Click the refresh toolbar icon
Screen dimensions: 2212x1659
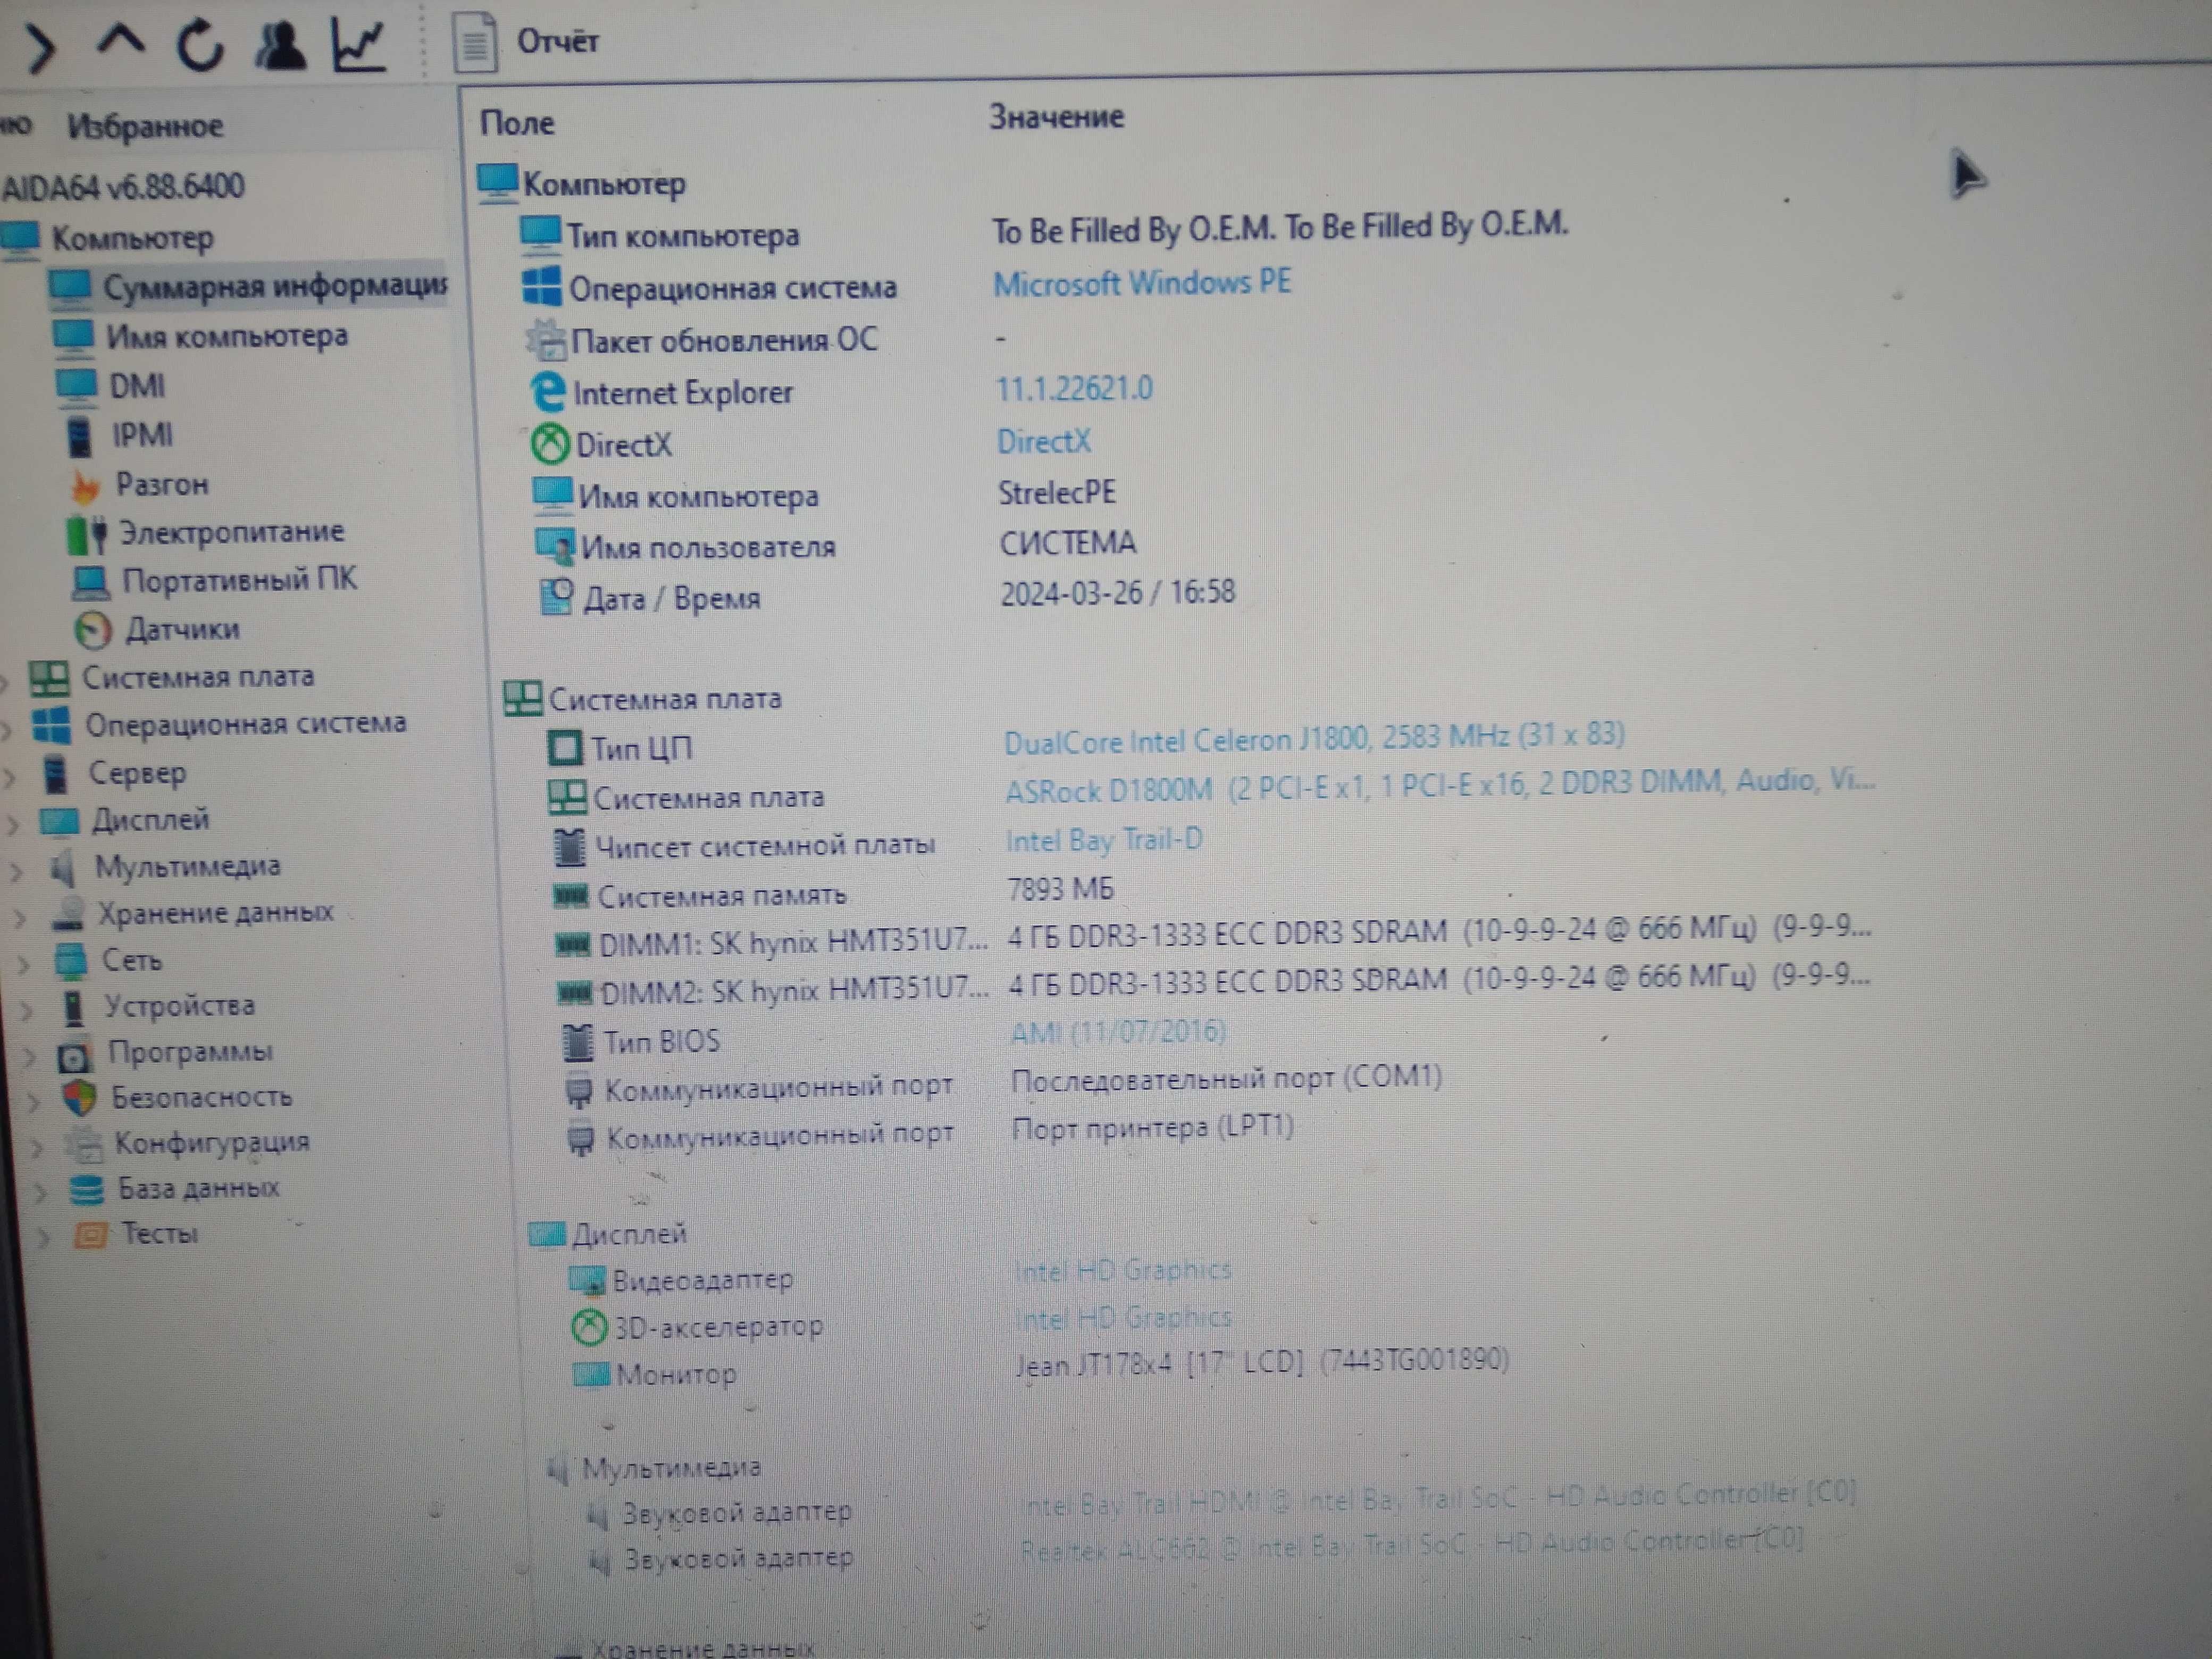200,45
